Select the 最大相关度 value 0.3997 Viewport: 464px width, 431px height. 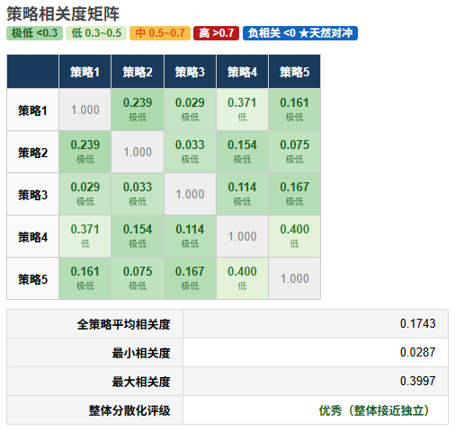pos(417,381)
